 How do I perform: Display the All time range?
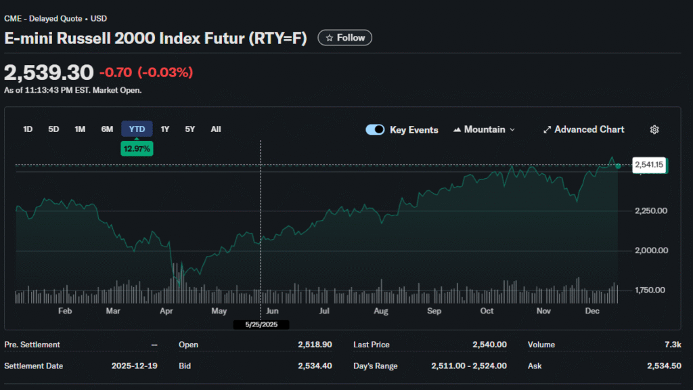click(x=216, y=129)
